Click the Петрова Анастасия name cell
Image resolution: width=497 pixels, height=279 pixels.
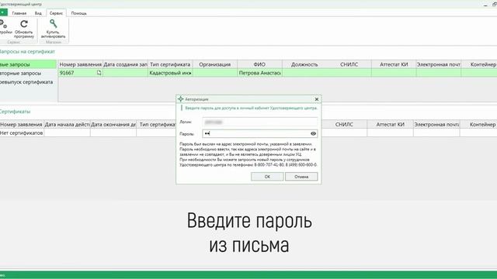259,73
